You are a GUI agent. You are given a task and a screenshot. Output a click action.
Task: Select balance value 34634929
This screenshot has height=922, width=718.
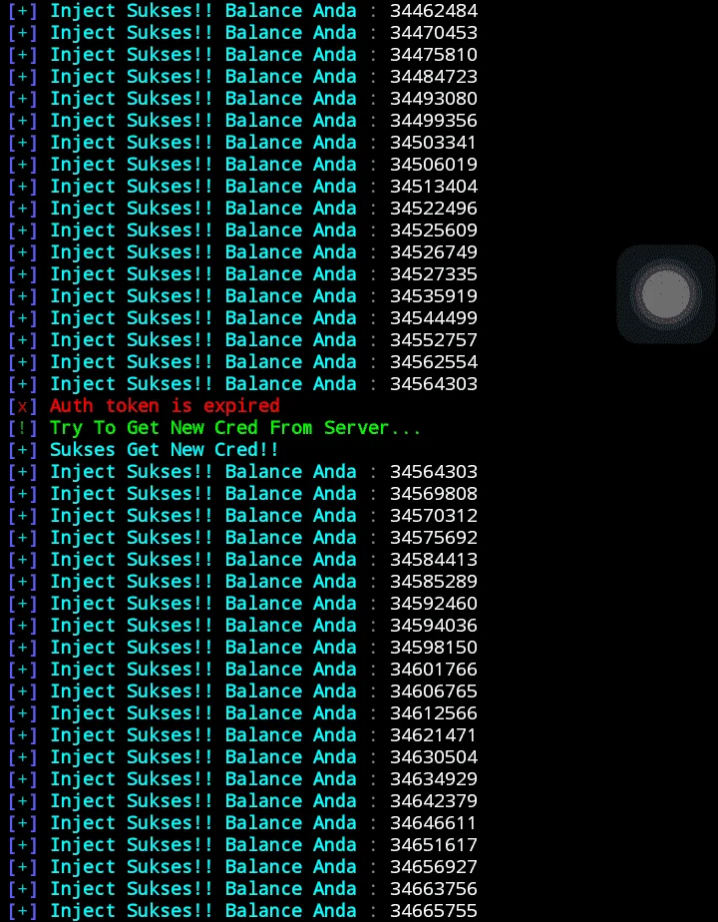tap(434, 779)
